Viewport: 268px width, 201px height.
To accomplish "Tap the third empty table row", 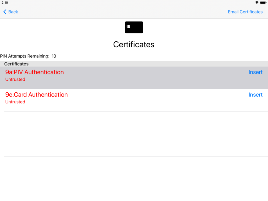I will click(134, 168).
